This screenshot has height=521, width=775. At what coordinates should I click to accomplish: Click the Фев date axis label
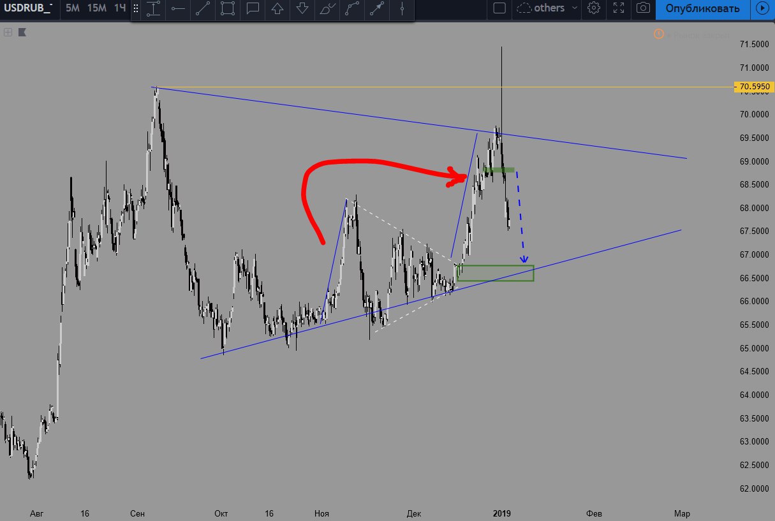pyautogui.click(x=593, y=513)
